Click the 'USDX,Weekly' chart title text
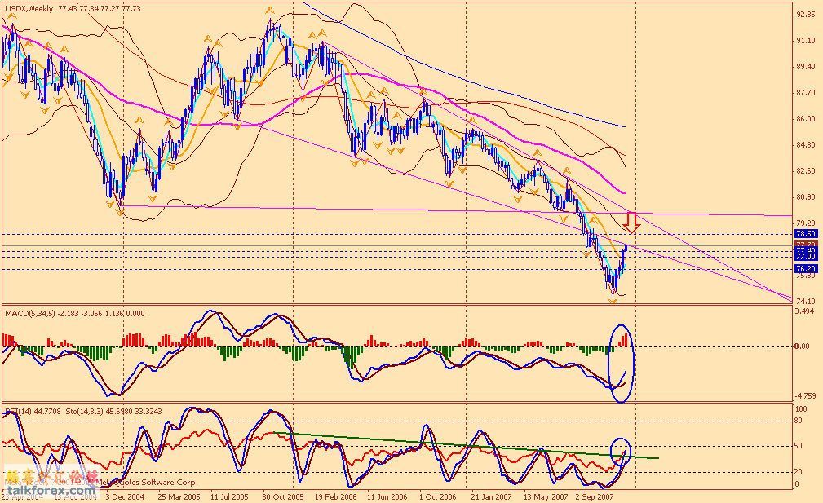Image resolution: width=823 pixels, height=503 pixels. [x=29, y=9]
